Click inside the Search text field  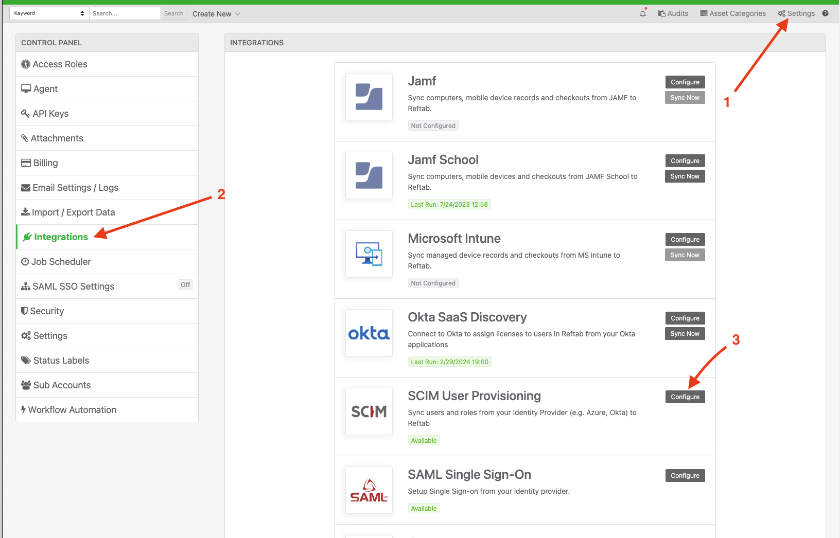tap(125, 13)
